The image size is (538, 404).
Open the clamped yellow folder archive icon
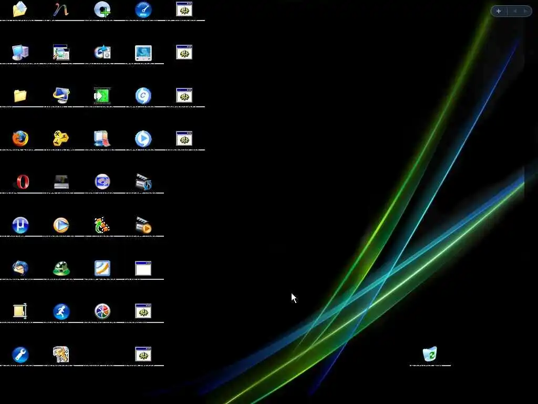20,311
